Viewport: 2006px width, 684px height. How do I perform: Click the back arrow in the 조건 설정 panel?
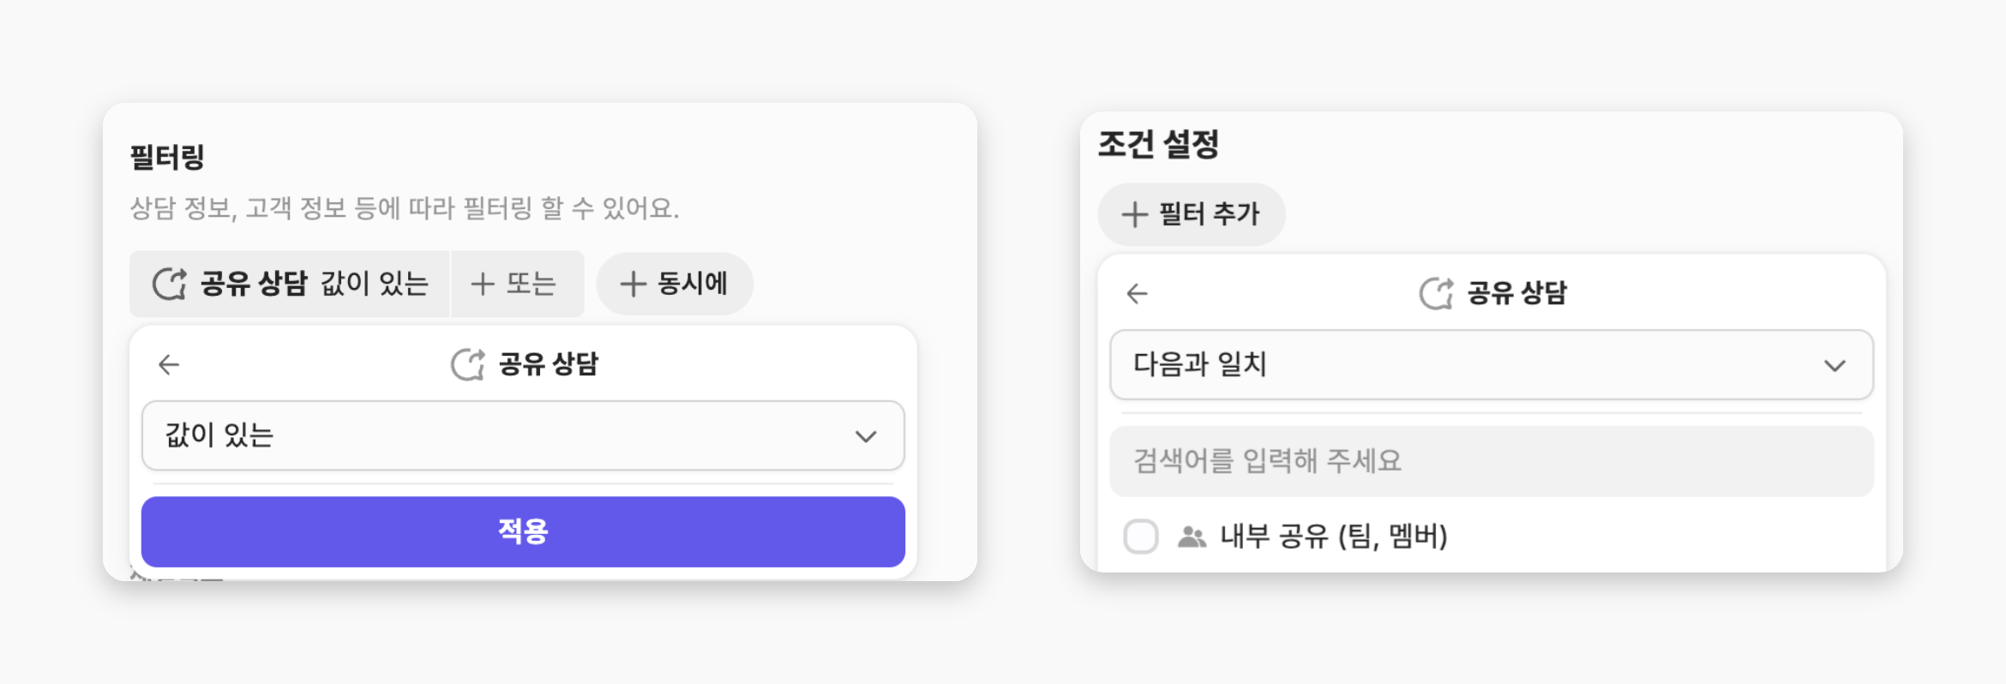pyautogui.click(x=1137, y=294)
